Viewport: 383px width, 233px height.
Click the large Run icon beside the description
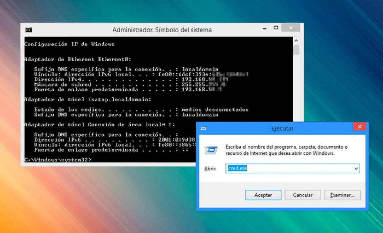pyautogui.click(x=211, y=150)
